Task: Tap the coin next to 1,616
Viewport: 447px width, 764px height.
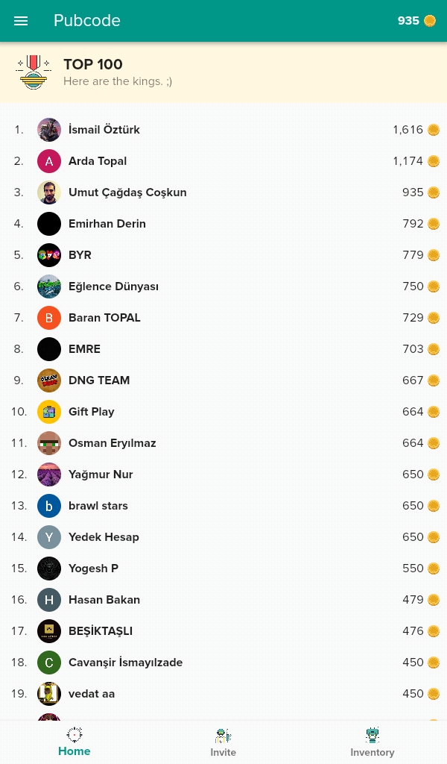Action: [434, 130]
